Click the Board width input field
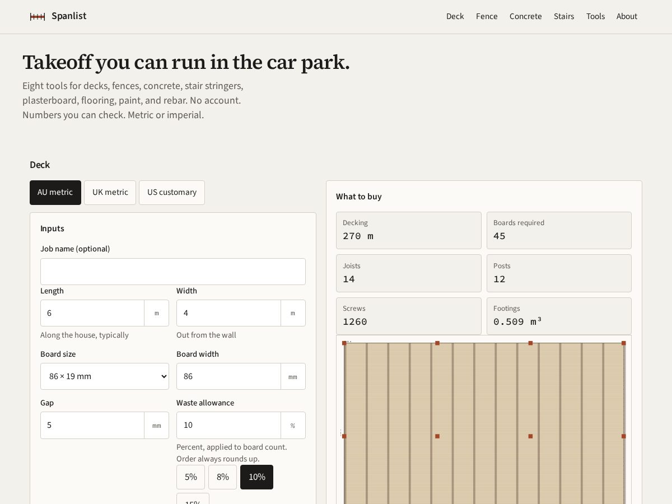This screenshot has height=504, width=672. tap(228, 376)
